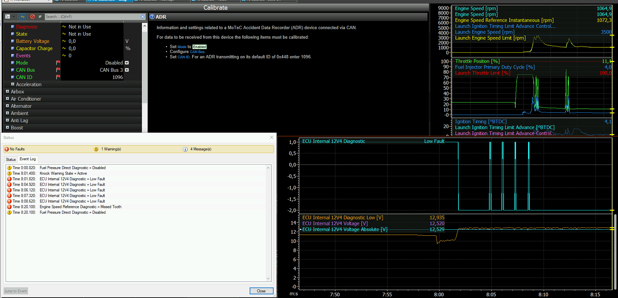Click the Enabled link in ADR help
This screenshot has height=298, width=618.
[x=199, y=47]
